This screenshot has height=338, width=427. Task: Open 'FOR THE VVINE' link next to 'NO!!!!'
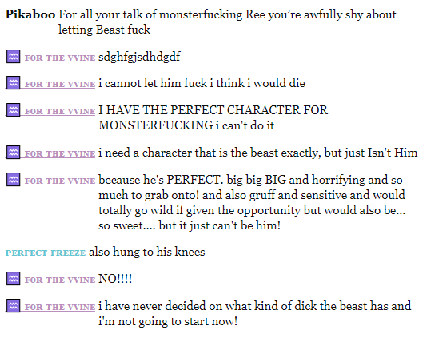pyautogui.click(x=60, y=280)
